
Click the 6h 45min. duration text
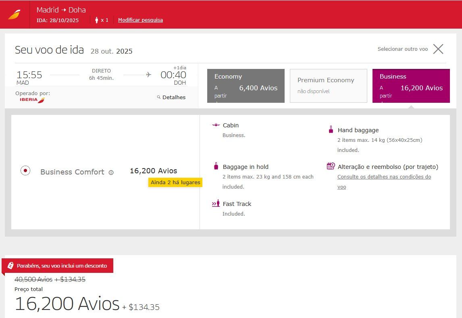101,78
